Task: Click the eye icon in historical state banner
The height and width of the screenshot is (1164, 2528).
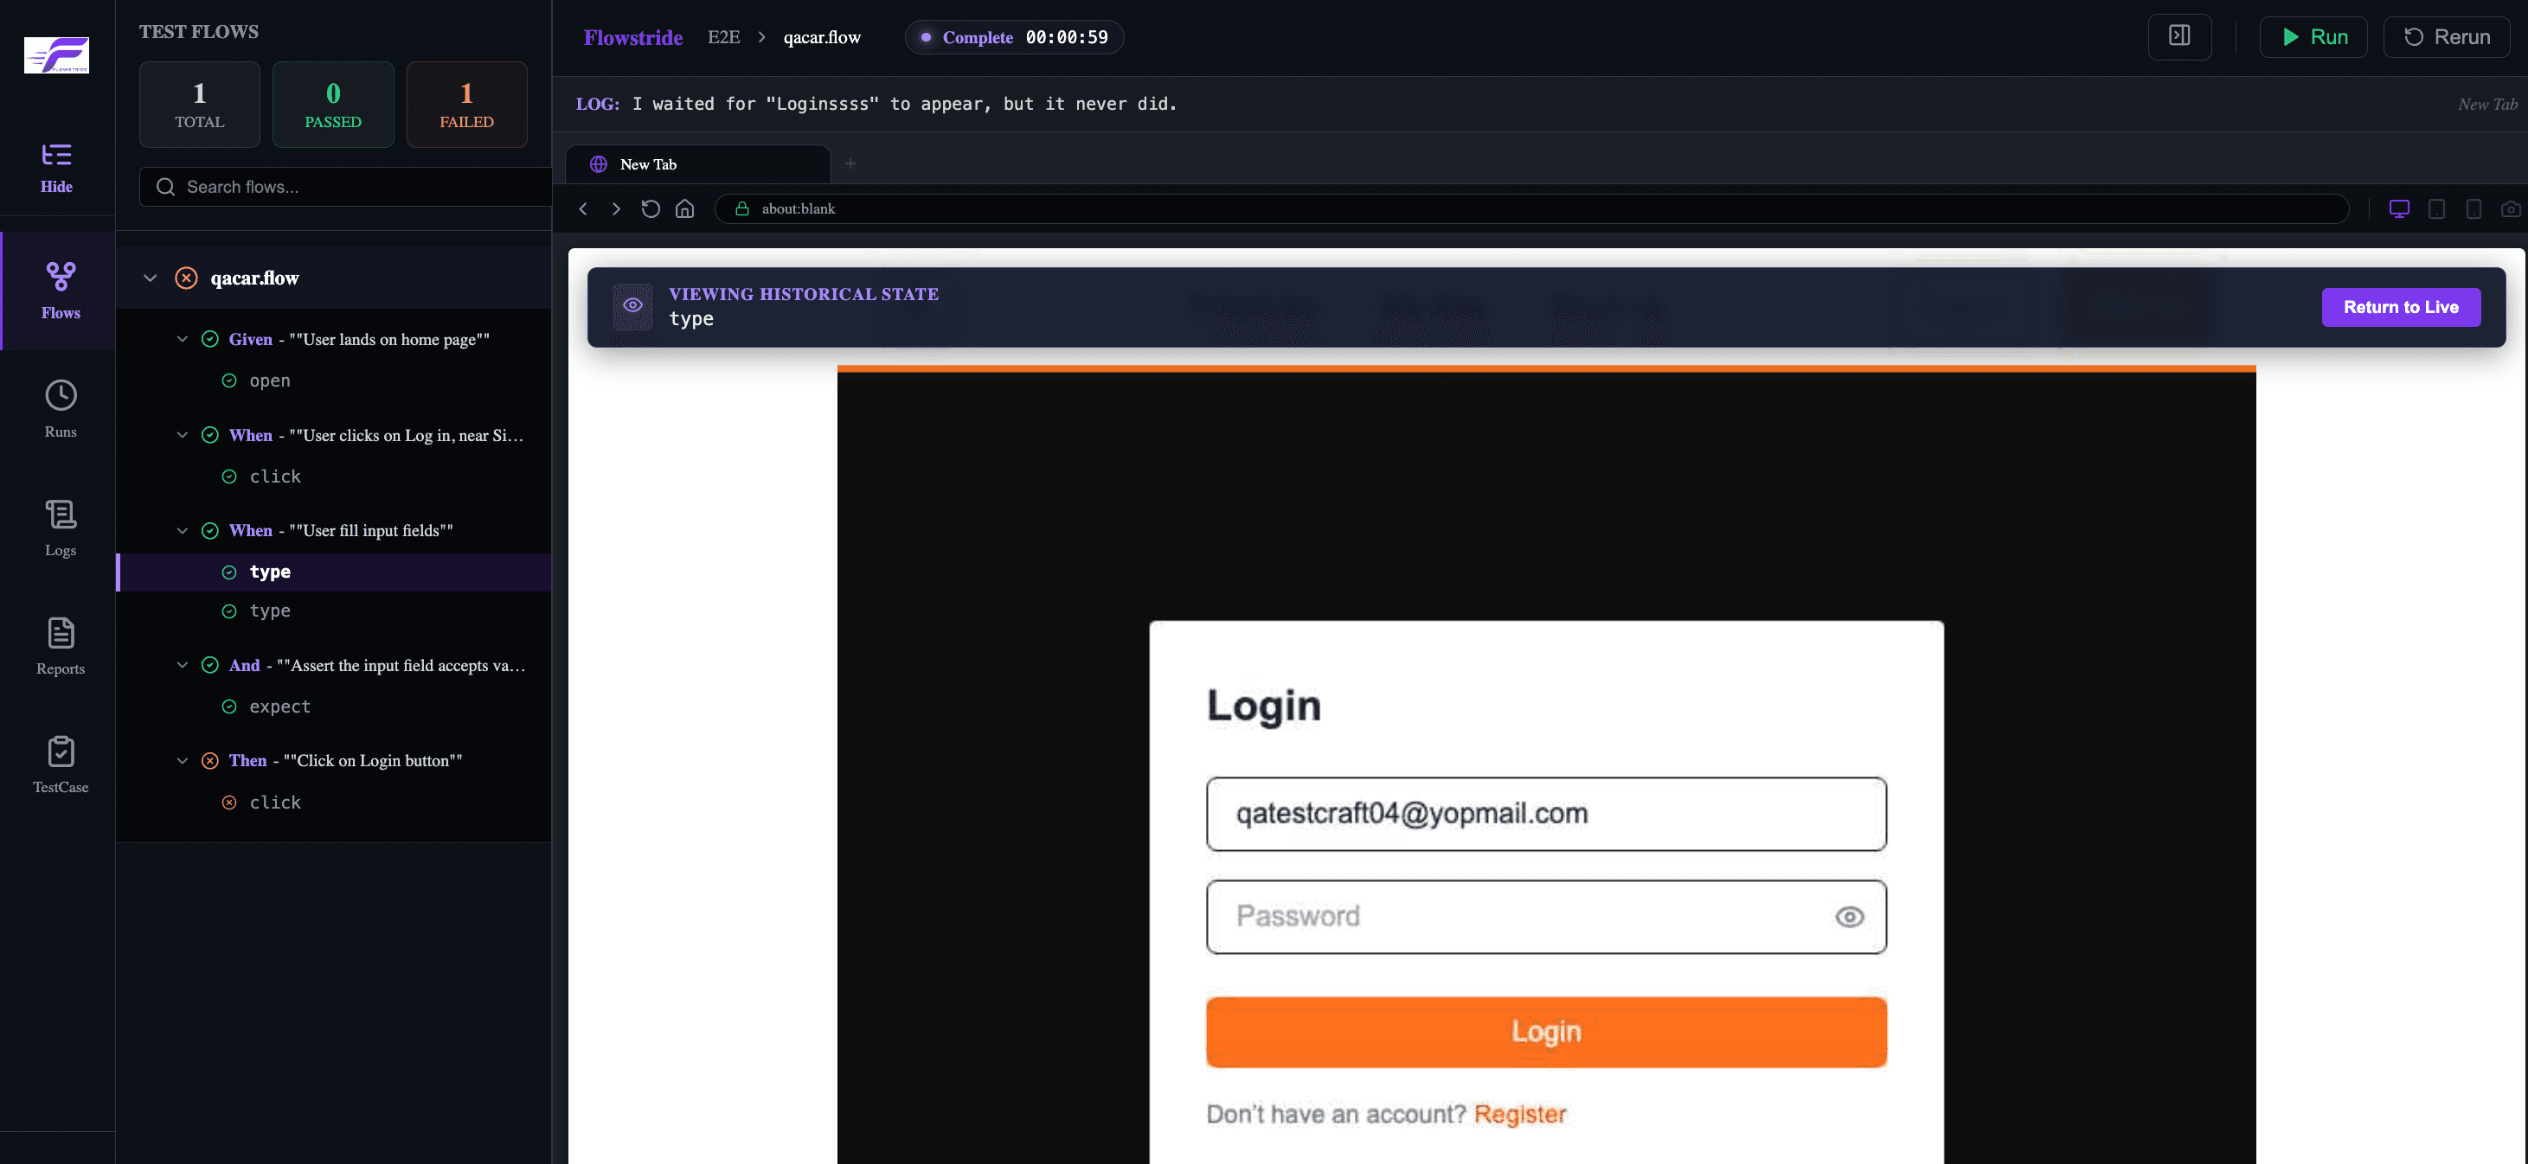Action: pyautogui.click(x=633, y=306)
